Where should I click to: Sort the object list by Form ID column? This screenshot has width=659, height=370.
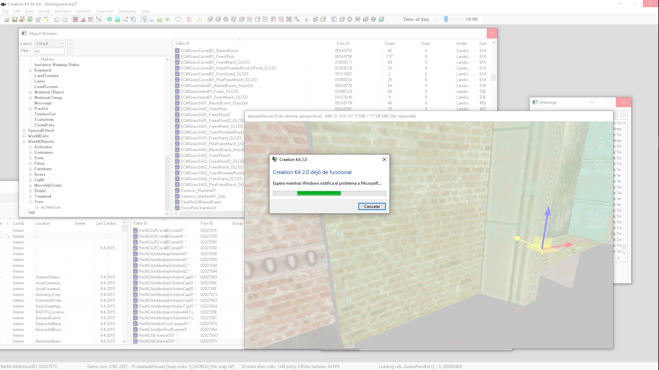343,44
